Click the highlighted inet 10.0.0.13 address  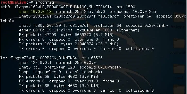[35, 12]
